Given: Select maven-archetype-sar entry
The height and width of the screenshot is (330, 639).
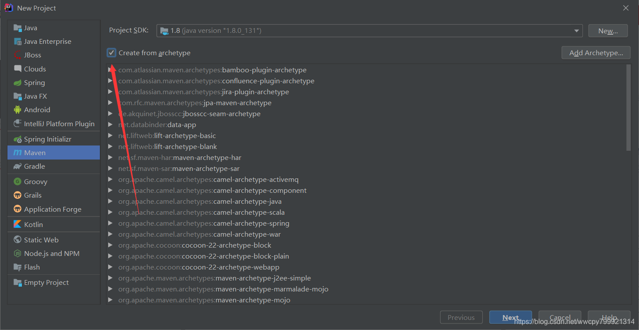Looking at the screenshot, I should pyautogui.click(x=179, y=169).
